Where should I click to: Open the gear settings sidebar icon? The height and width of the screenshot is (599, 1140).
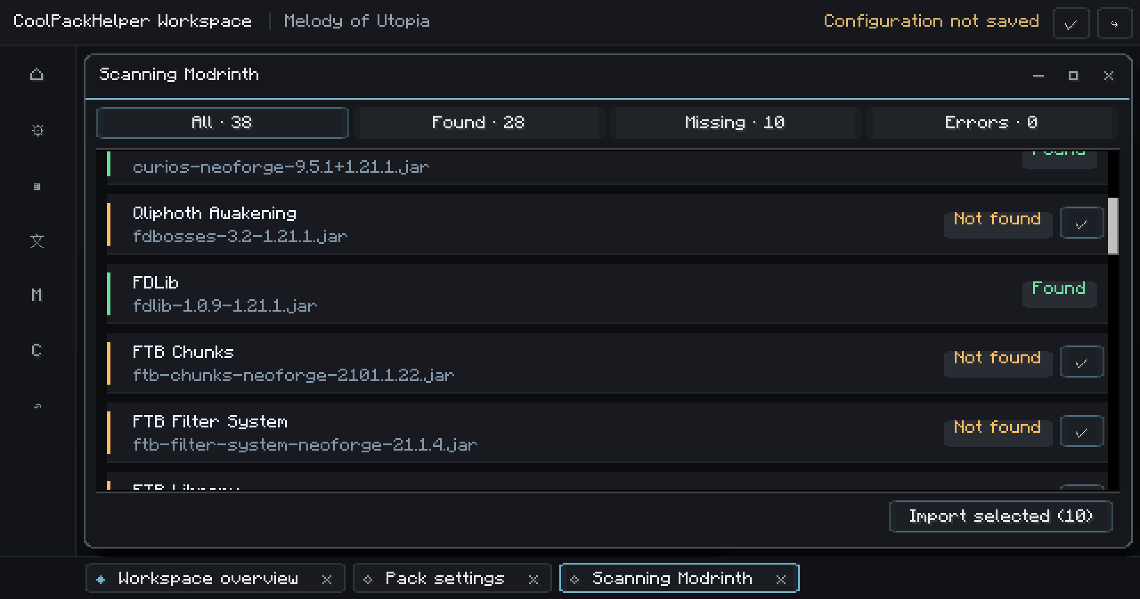coord(37,130)
